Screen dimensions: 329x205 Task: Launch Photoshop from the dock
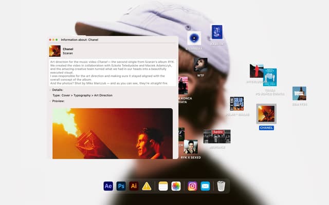point(121,186)
